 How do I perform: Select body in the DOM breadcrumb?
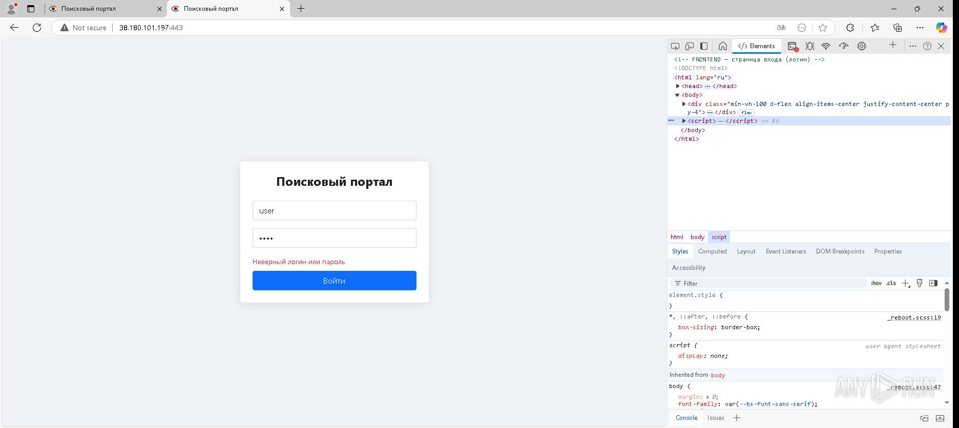(x=697, y=237)
